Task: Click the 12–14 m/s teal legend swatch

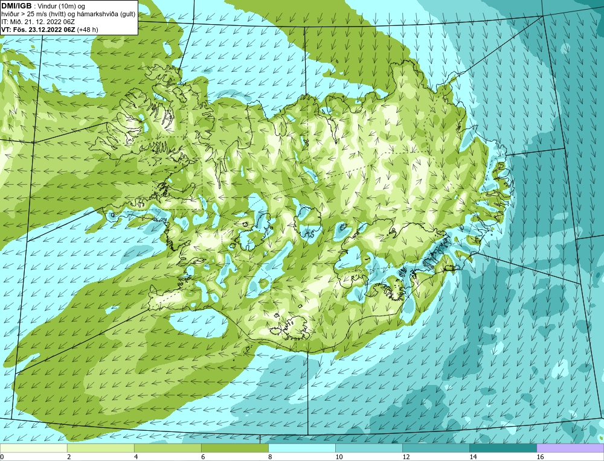Action: 435,448
